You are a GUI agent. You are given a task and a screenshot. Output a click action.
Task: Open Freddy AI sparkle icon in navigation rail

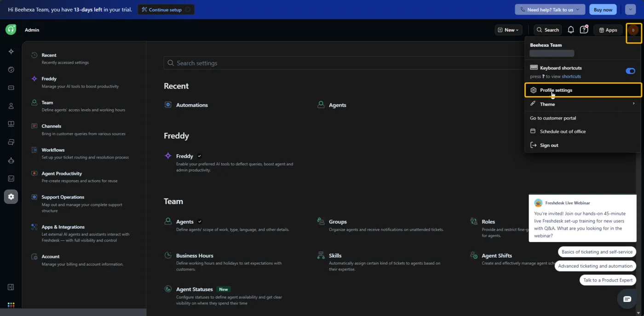[x=11, y=51]
